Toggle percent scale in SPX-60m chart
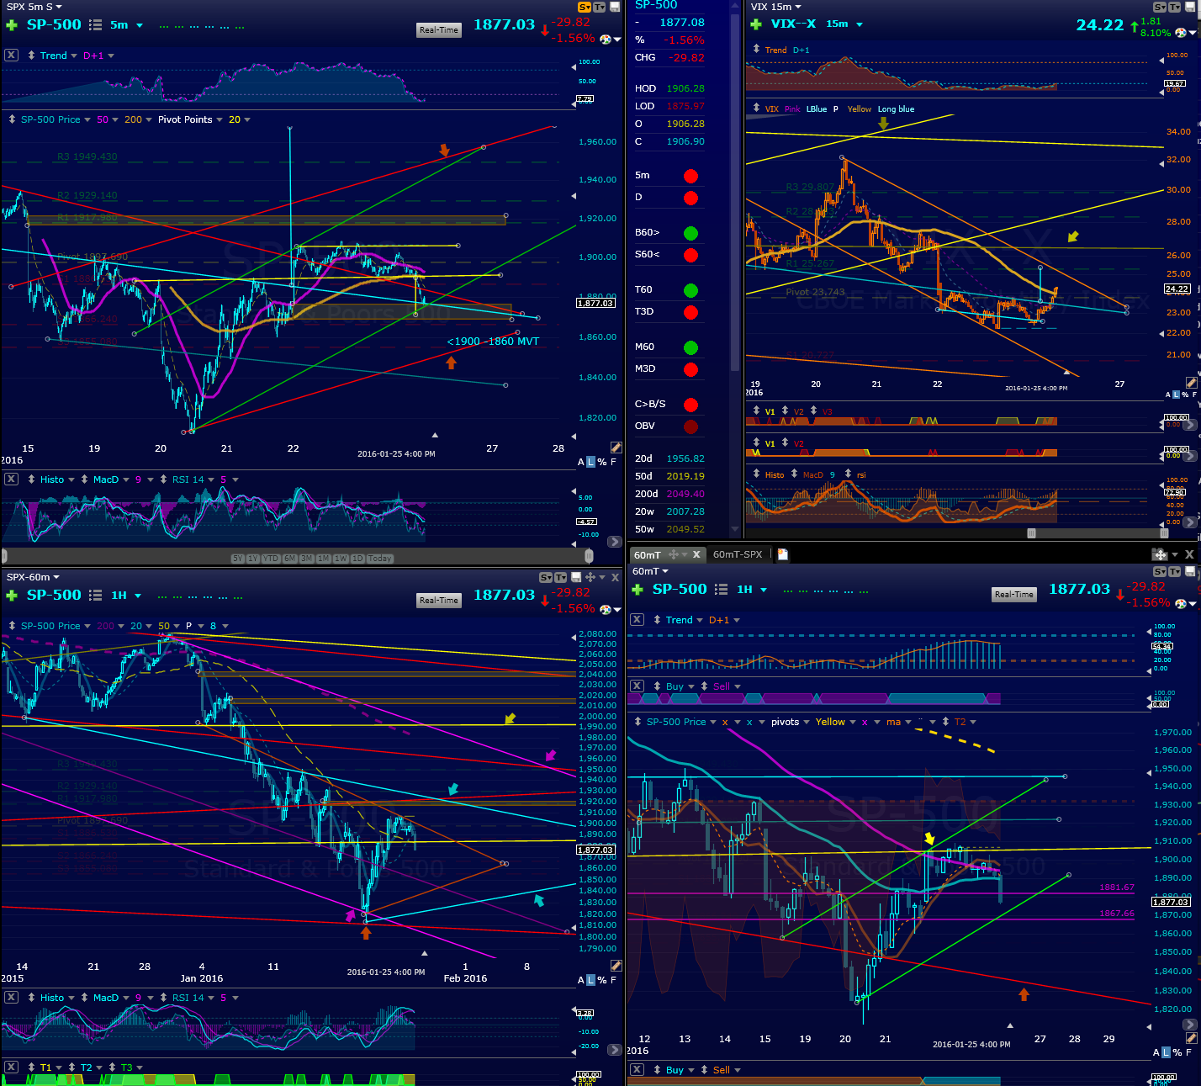This screenshot has width=1201, height=1086. [x=602, y=980]
